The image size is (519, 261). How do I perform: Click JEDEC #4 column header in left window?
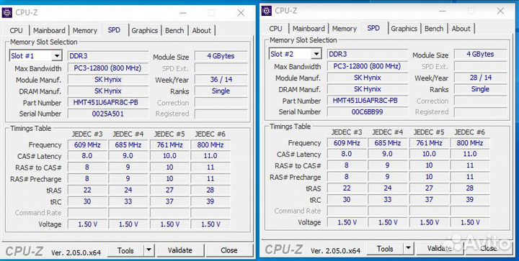128,134
